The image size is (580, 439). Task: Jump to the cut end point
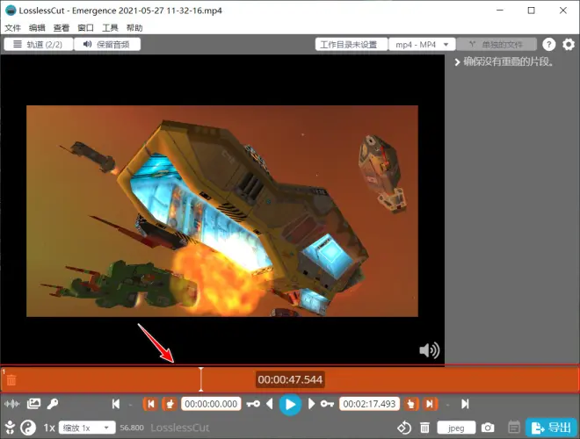point(430,404)
